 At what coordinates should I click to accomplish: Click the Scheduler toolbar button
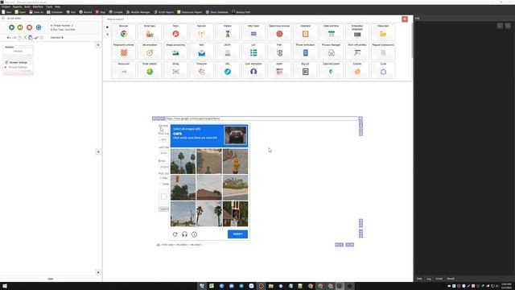click(55, 12)
